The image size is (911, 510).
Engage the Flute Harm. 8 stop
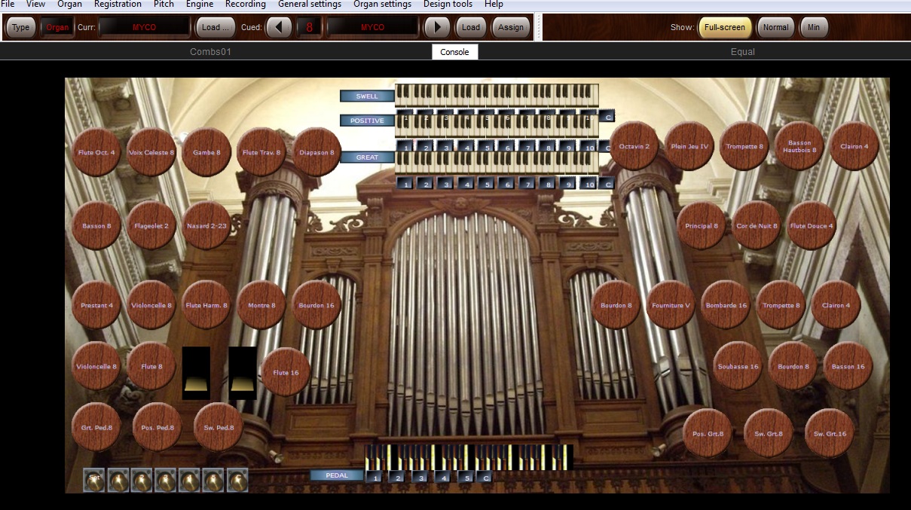206,305
